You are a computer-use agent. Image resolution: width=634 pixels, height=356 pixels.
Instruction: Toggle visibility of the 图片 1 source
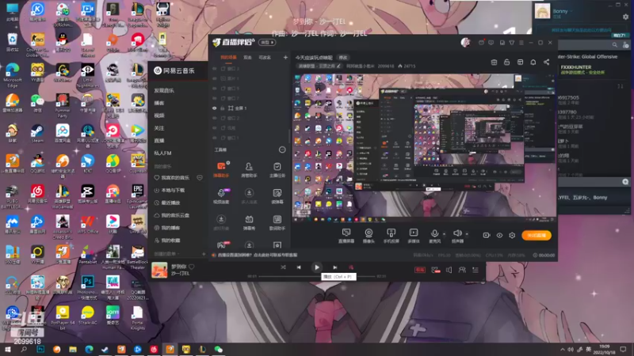(x=215, y=78)
